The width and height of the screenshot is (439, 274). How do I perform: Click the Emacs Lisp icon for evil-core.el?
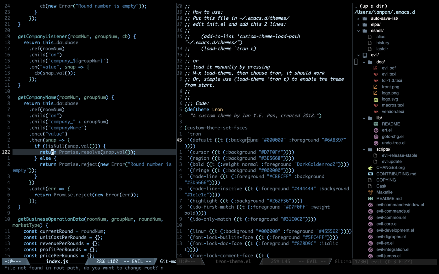[370, 224]
